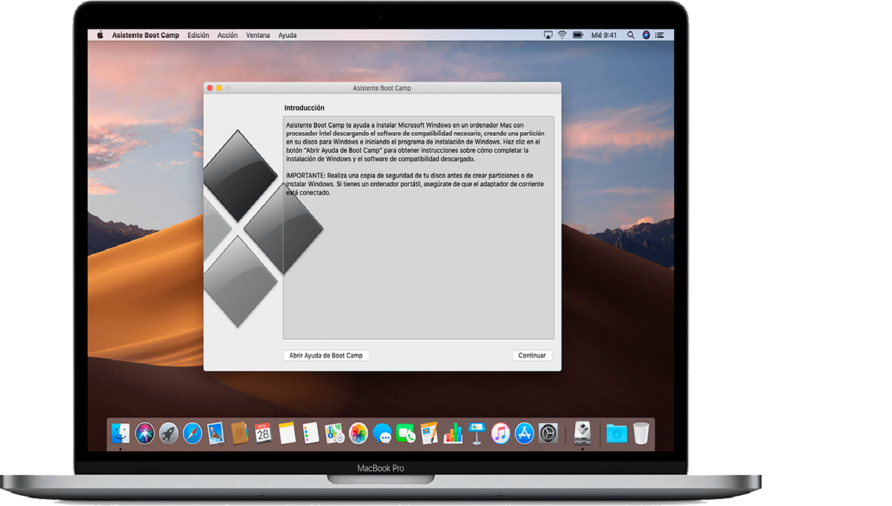The image size is (892, 506).
Task: Click the IMPORTANTE warning paragraph
Action: 415,184
